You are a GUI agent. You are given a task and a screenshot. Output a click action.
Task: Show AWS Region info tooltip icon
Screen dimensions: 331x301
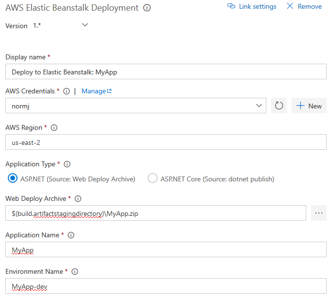pos(54,128)
